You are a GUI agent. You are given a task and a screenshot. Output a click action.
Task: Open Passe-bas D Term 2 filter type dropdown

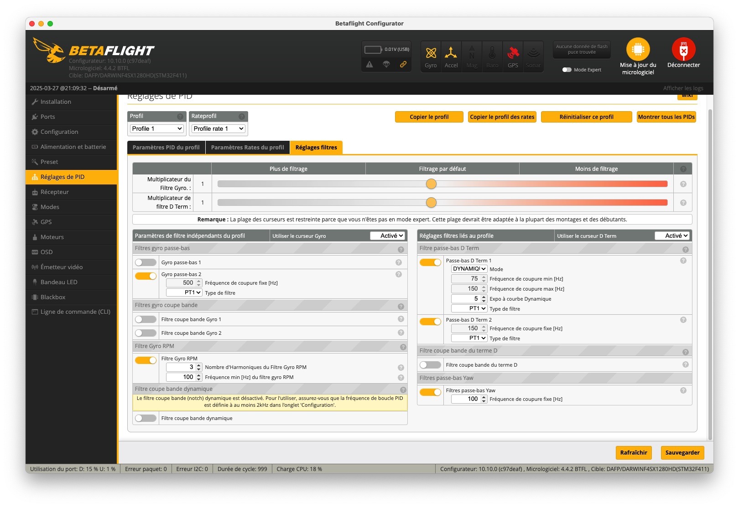[x=469, y=338]
